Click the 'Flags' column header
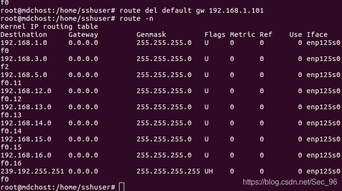The height and width of the screenshot is (191, 342). coord(215,35)
